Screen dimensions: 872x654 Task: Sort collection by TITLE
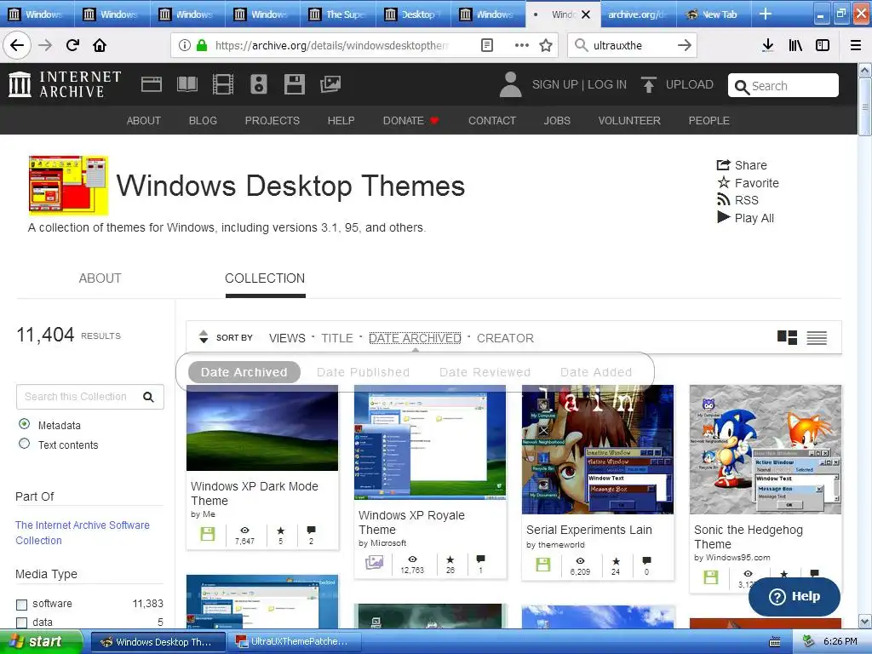(x=337, y=338)
